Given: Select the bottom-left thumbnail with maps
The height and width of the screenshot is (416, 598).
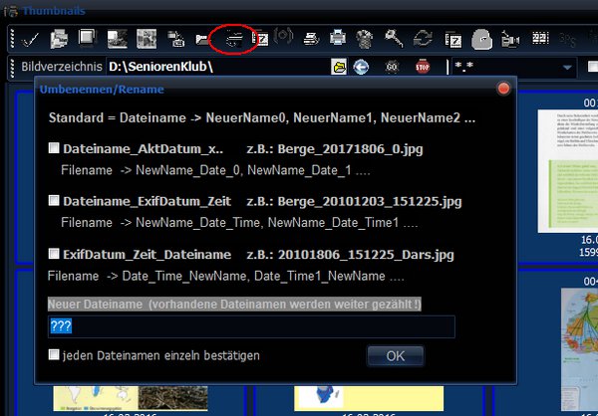Looking at the screenshot, I should pos(131,398).
